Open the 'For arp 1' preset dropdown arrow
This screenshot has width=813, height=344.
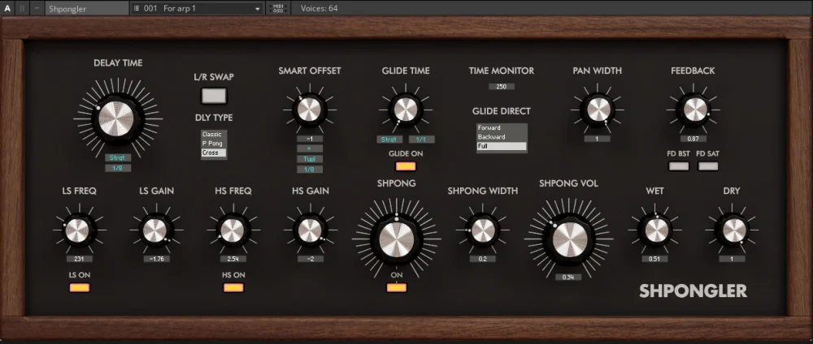click(258, 9)
